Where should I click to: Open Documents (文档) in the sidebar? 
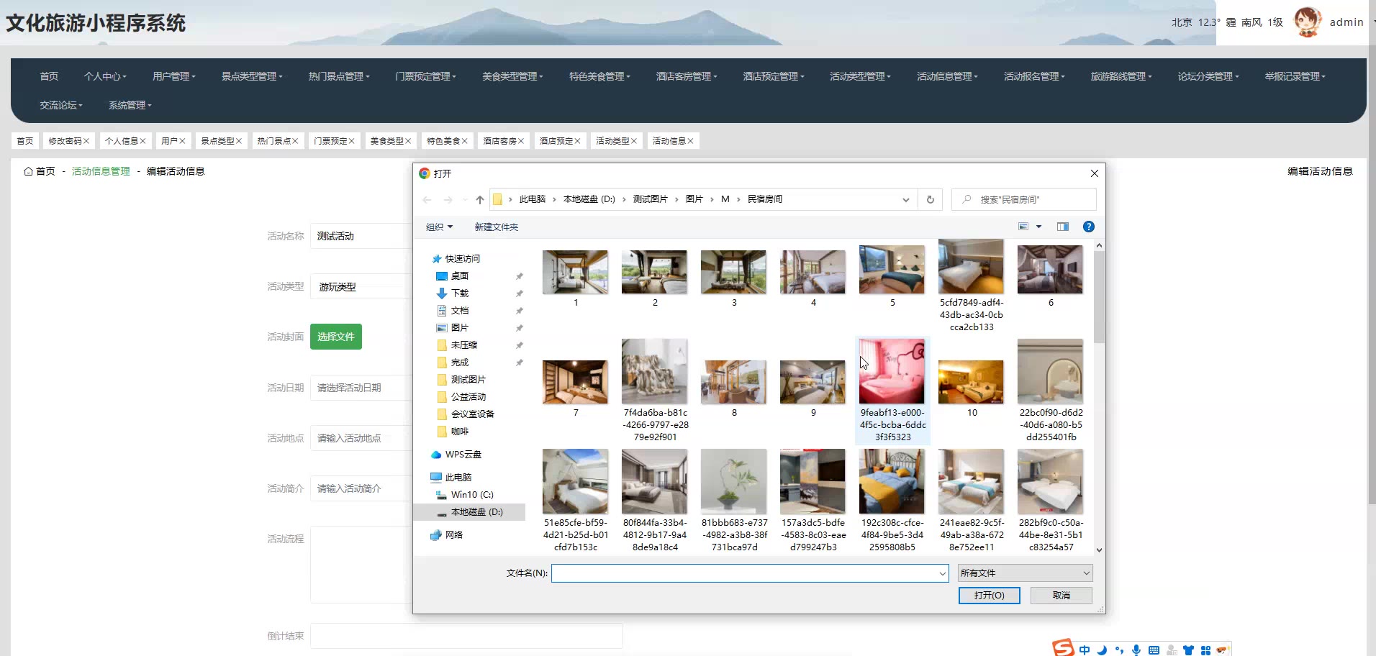(x=459, y=311)
